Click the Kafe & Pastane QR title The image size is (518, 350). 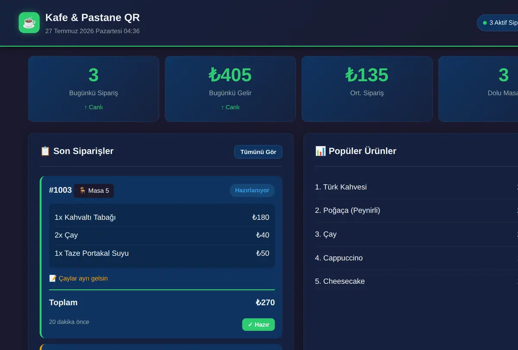click(92, 18)
